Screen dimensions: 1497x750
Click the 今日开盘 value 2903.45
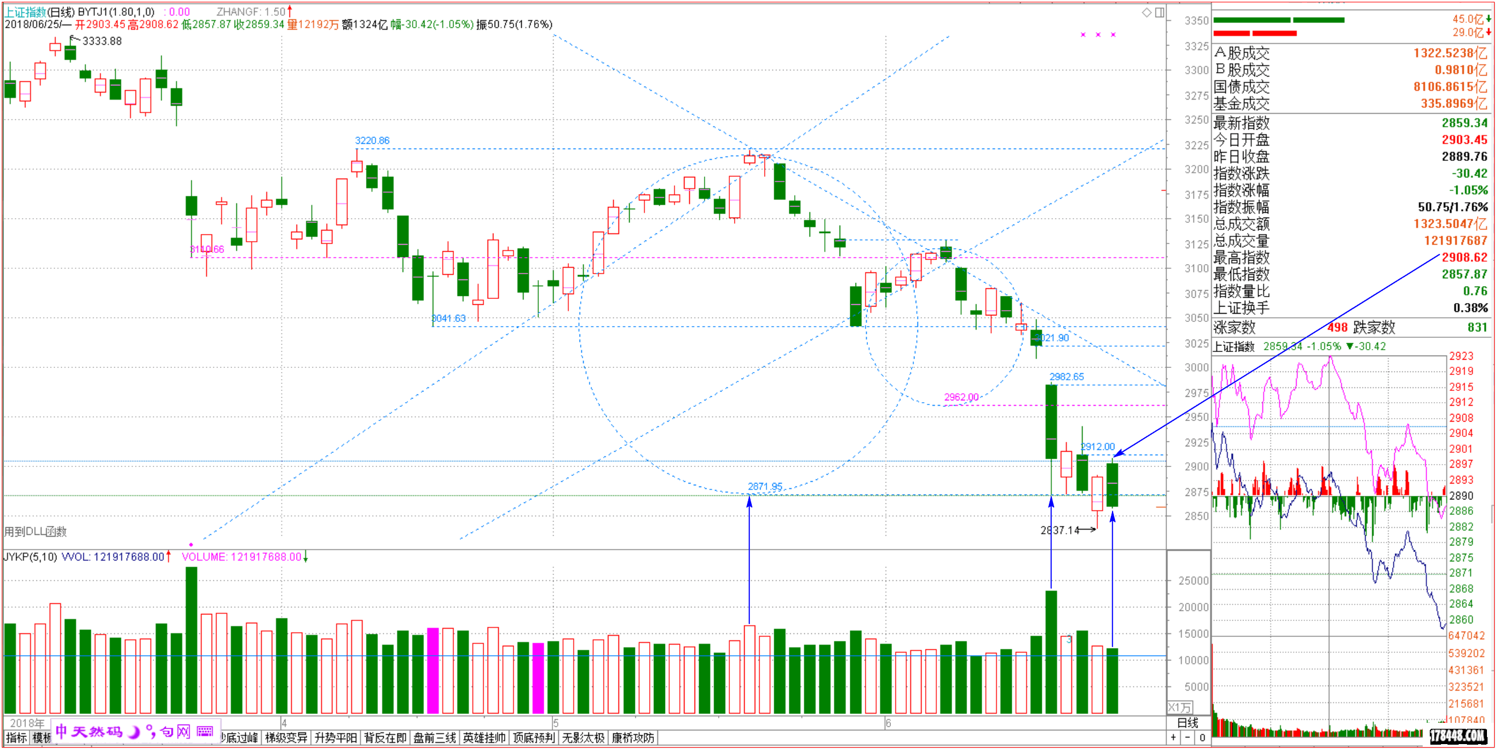coord(1465,140)
